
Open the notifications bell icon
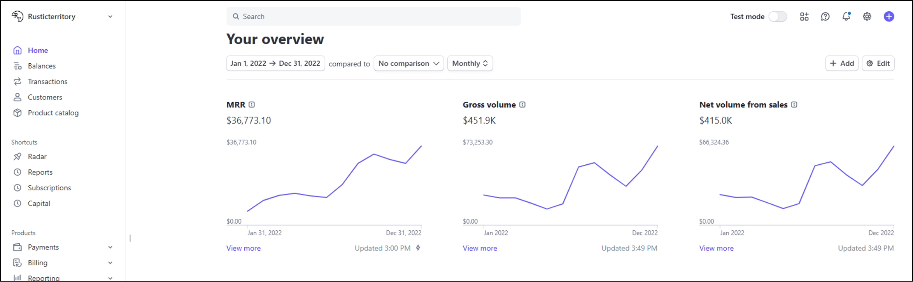point(846,17)
